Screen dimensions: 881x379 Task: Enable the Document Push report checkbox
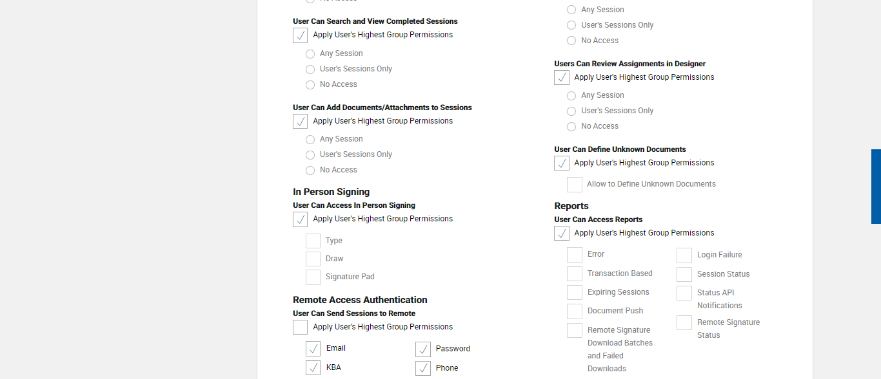click(x=575, y=311)
